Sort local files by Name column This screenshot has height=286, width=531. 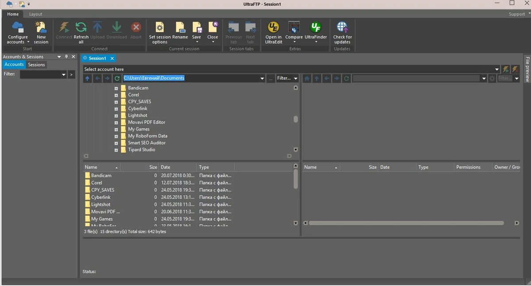[x=102, y=167]
